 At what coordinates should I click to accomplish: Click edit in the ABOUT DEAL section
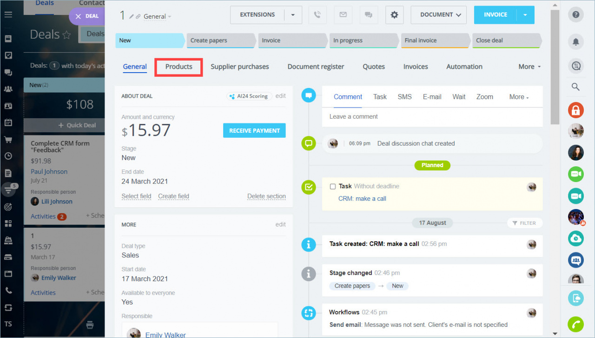(280, 96)
